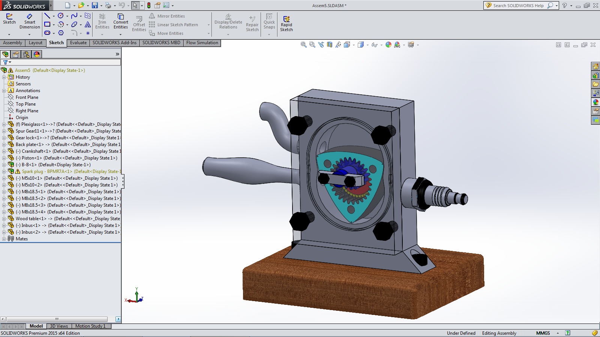The height and width of the screenshot is (337, 600).
Task: Select the Spline sketch tool
Action: pos(74,16)
